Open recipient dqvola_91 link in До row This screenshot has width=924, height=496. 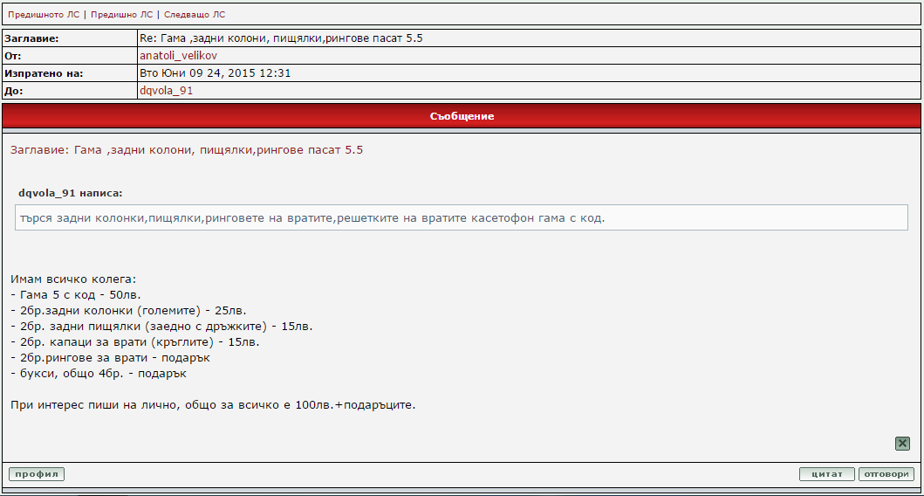[x=166, y=91]
